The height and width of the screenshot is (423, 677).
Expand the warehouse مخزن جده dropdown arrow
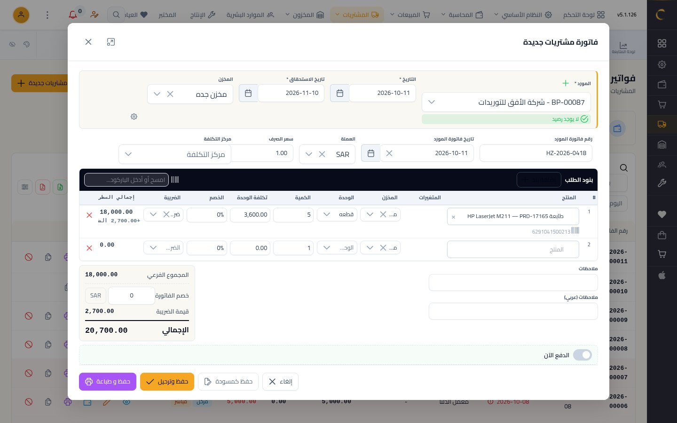coord(157,94)
